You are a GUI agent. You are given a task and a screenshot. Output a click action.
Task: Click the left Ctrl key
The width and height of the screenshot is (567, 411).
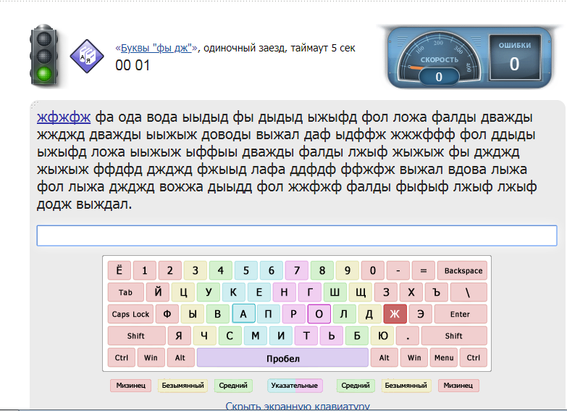[x=122, y=358]
